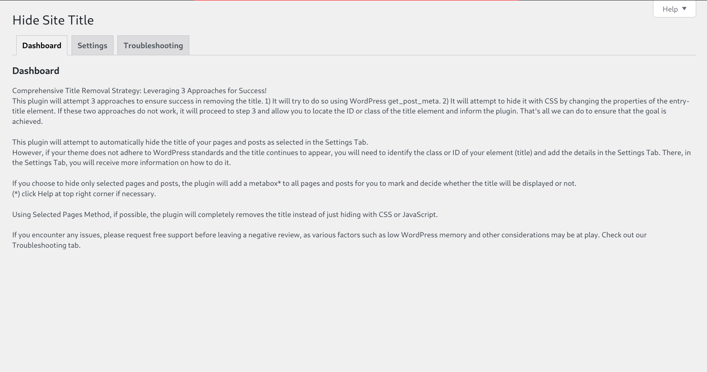Click the 'Using Selected Pages Method' sentence
707x372 pixels.
225,214
